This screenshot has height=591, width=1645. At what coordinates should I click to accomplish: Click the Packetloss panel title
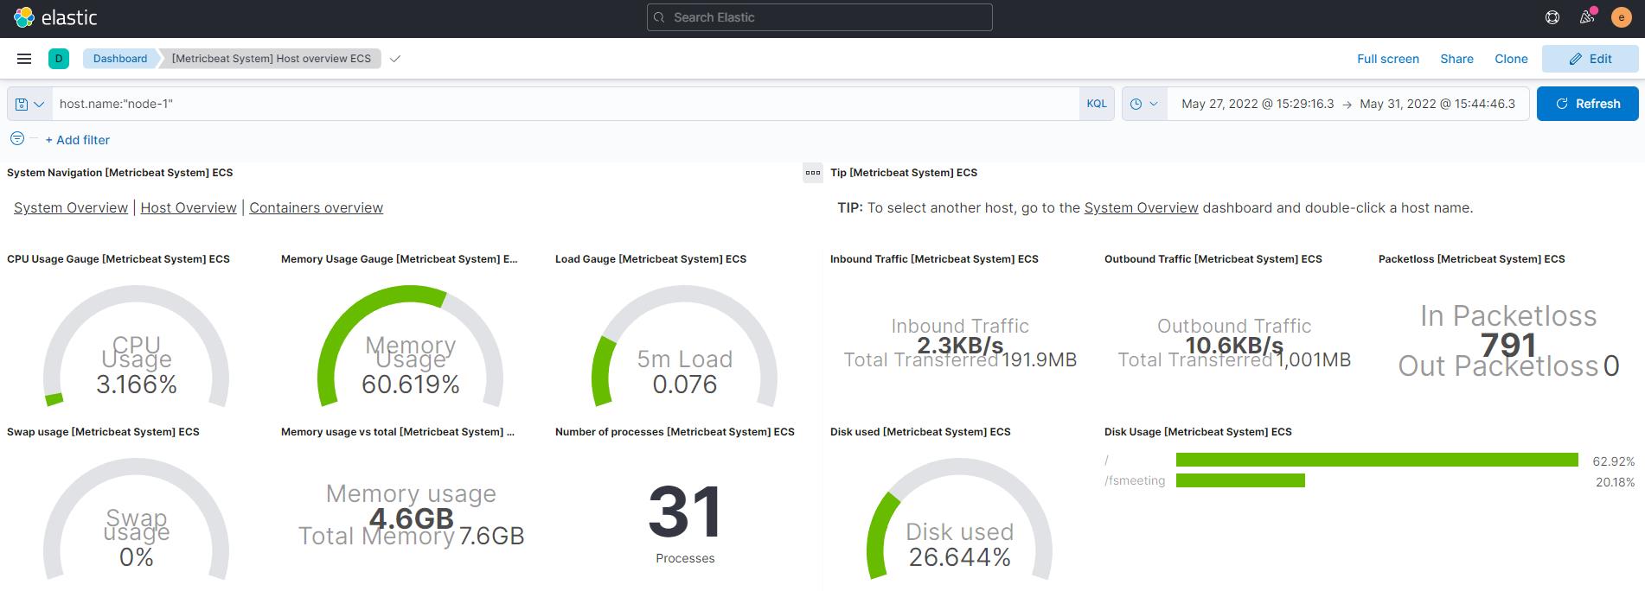click(1471, 259)
